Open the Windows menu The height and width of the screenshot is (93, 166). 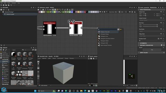coord(14,3)
